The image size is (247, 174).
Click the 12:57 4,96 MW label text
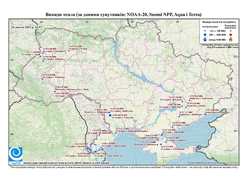pyautogui.click(x=212, y=110)
